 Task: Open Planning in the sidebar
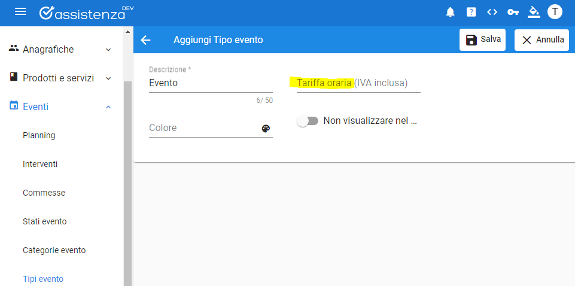[39, 135]
